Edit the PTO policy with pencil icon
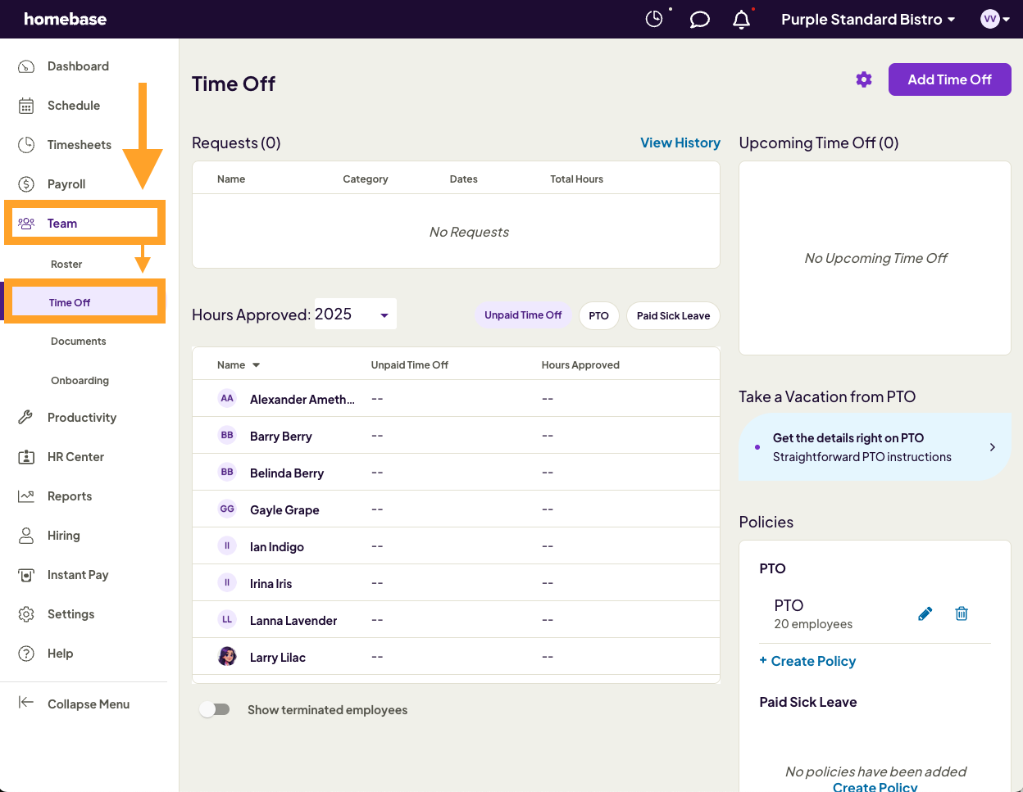 (925, 613)
